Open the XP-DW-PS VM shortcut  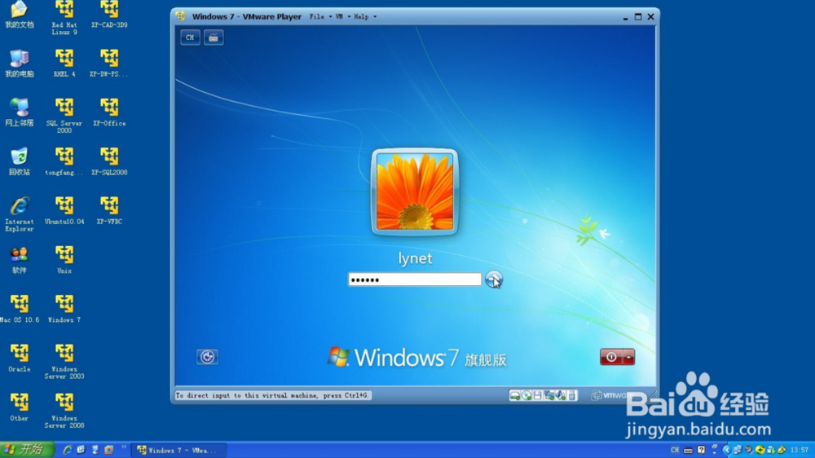(109, 64)
